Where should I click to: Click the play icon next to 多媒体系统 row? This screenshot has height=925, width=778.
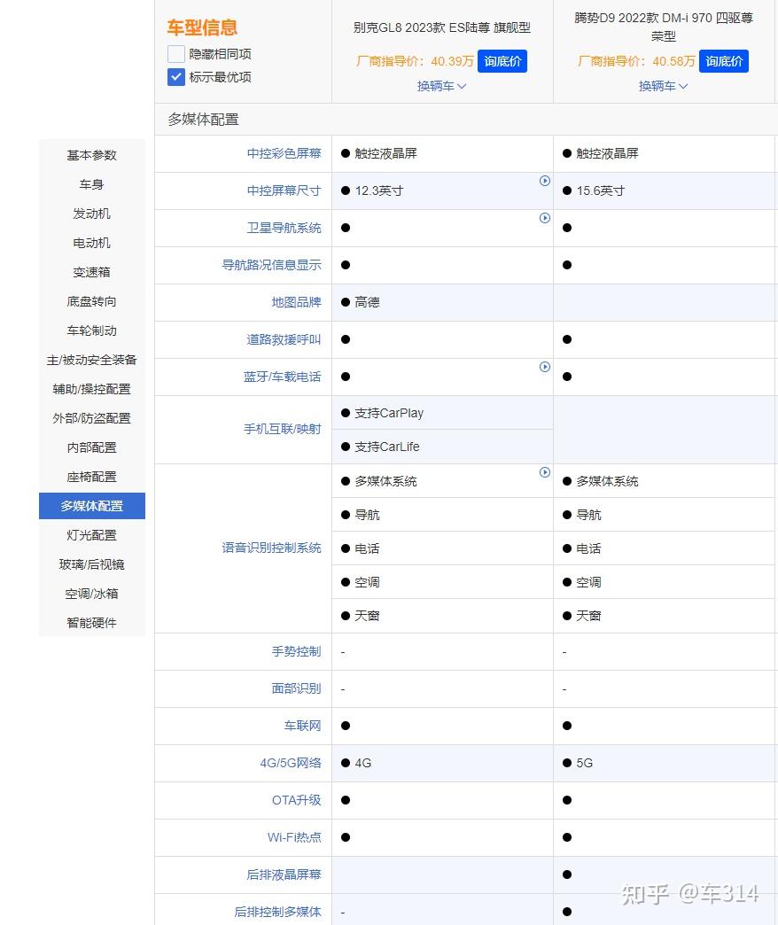click(545, 472)
